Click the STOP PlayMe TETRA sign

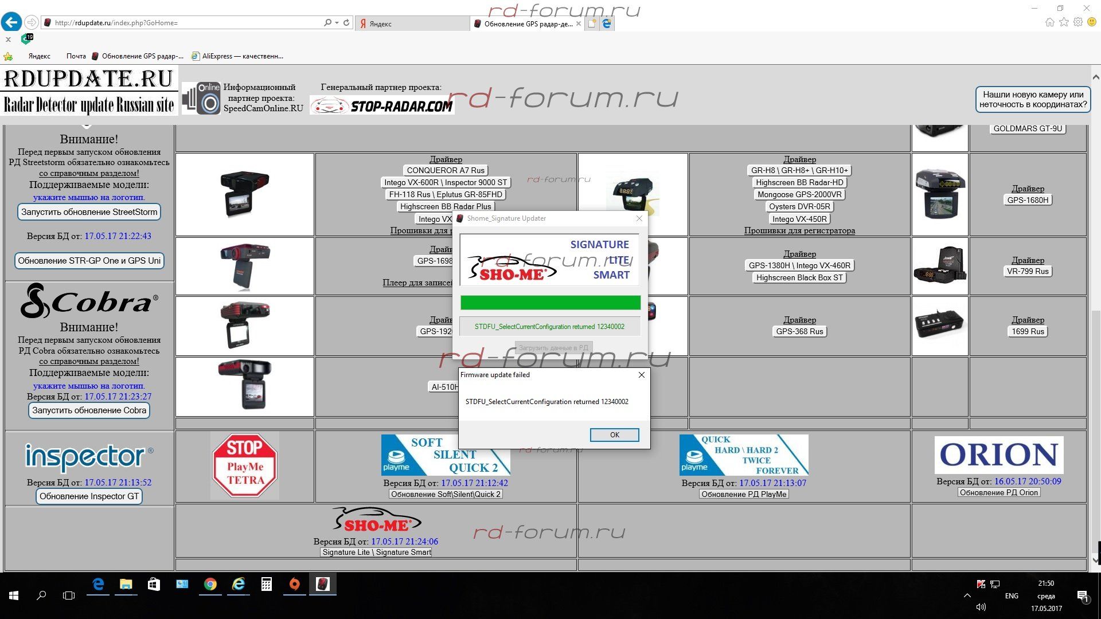(245, 465)
